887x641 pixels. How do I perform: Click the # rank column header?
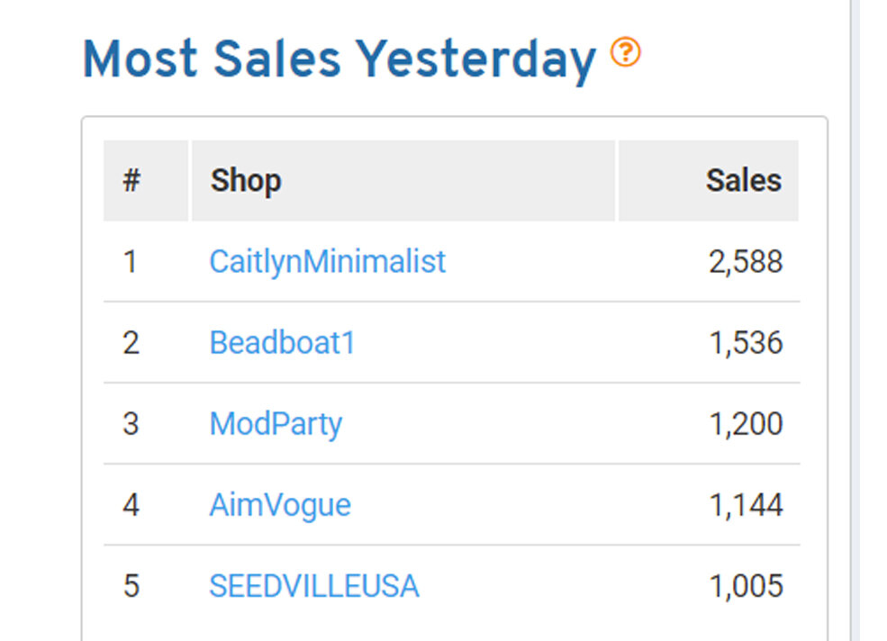(131, 181)
